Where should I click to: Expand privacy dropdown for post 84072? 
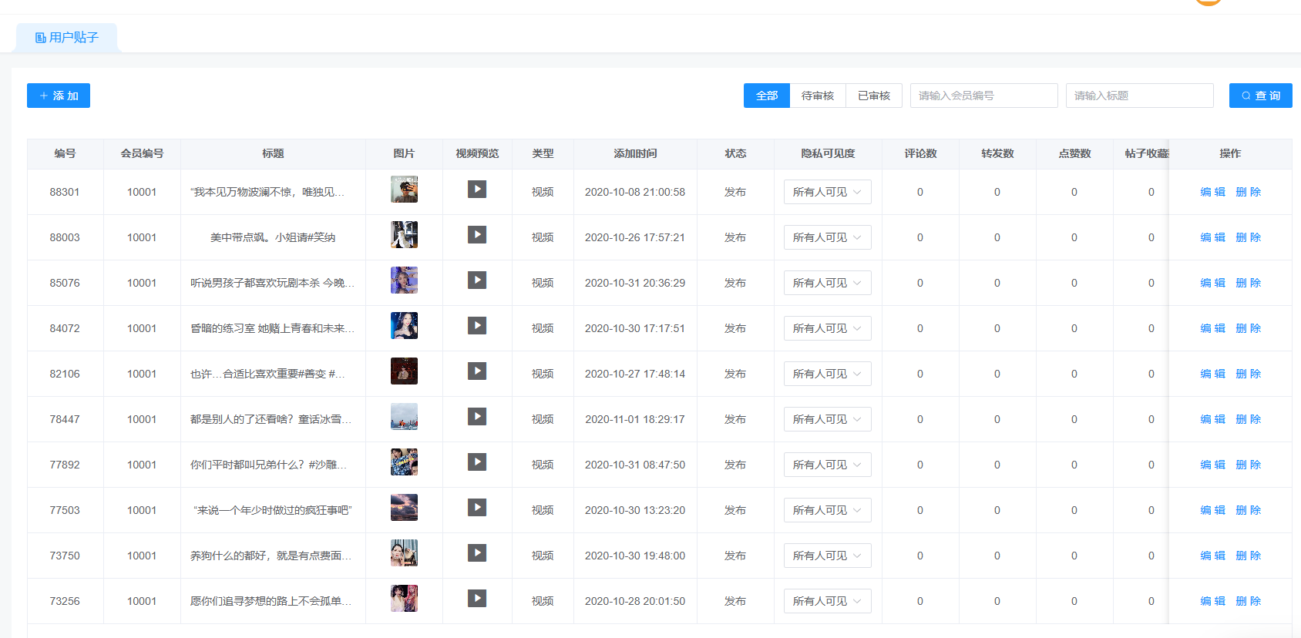(x=827, y=328)
